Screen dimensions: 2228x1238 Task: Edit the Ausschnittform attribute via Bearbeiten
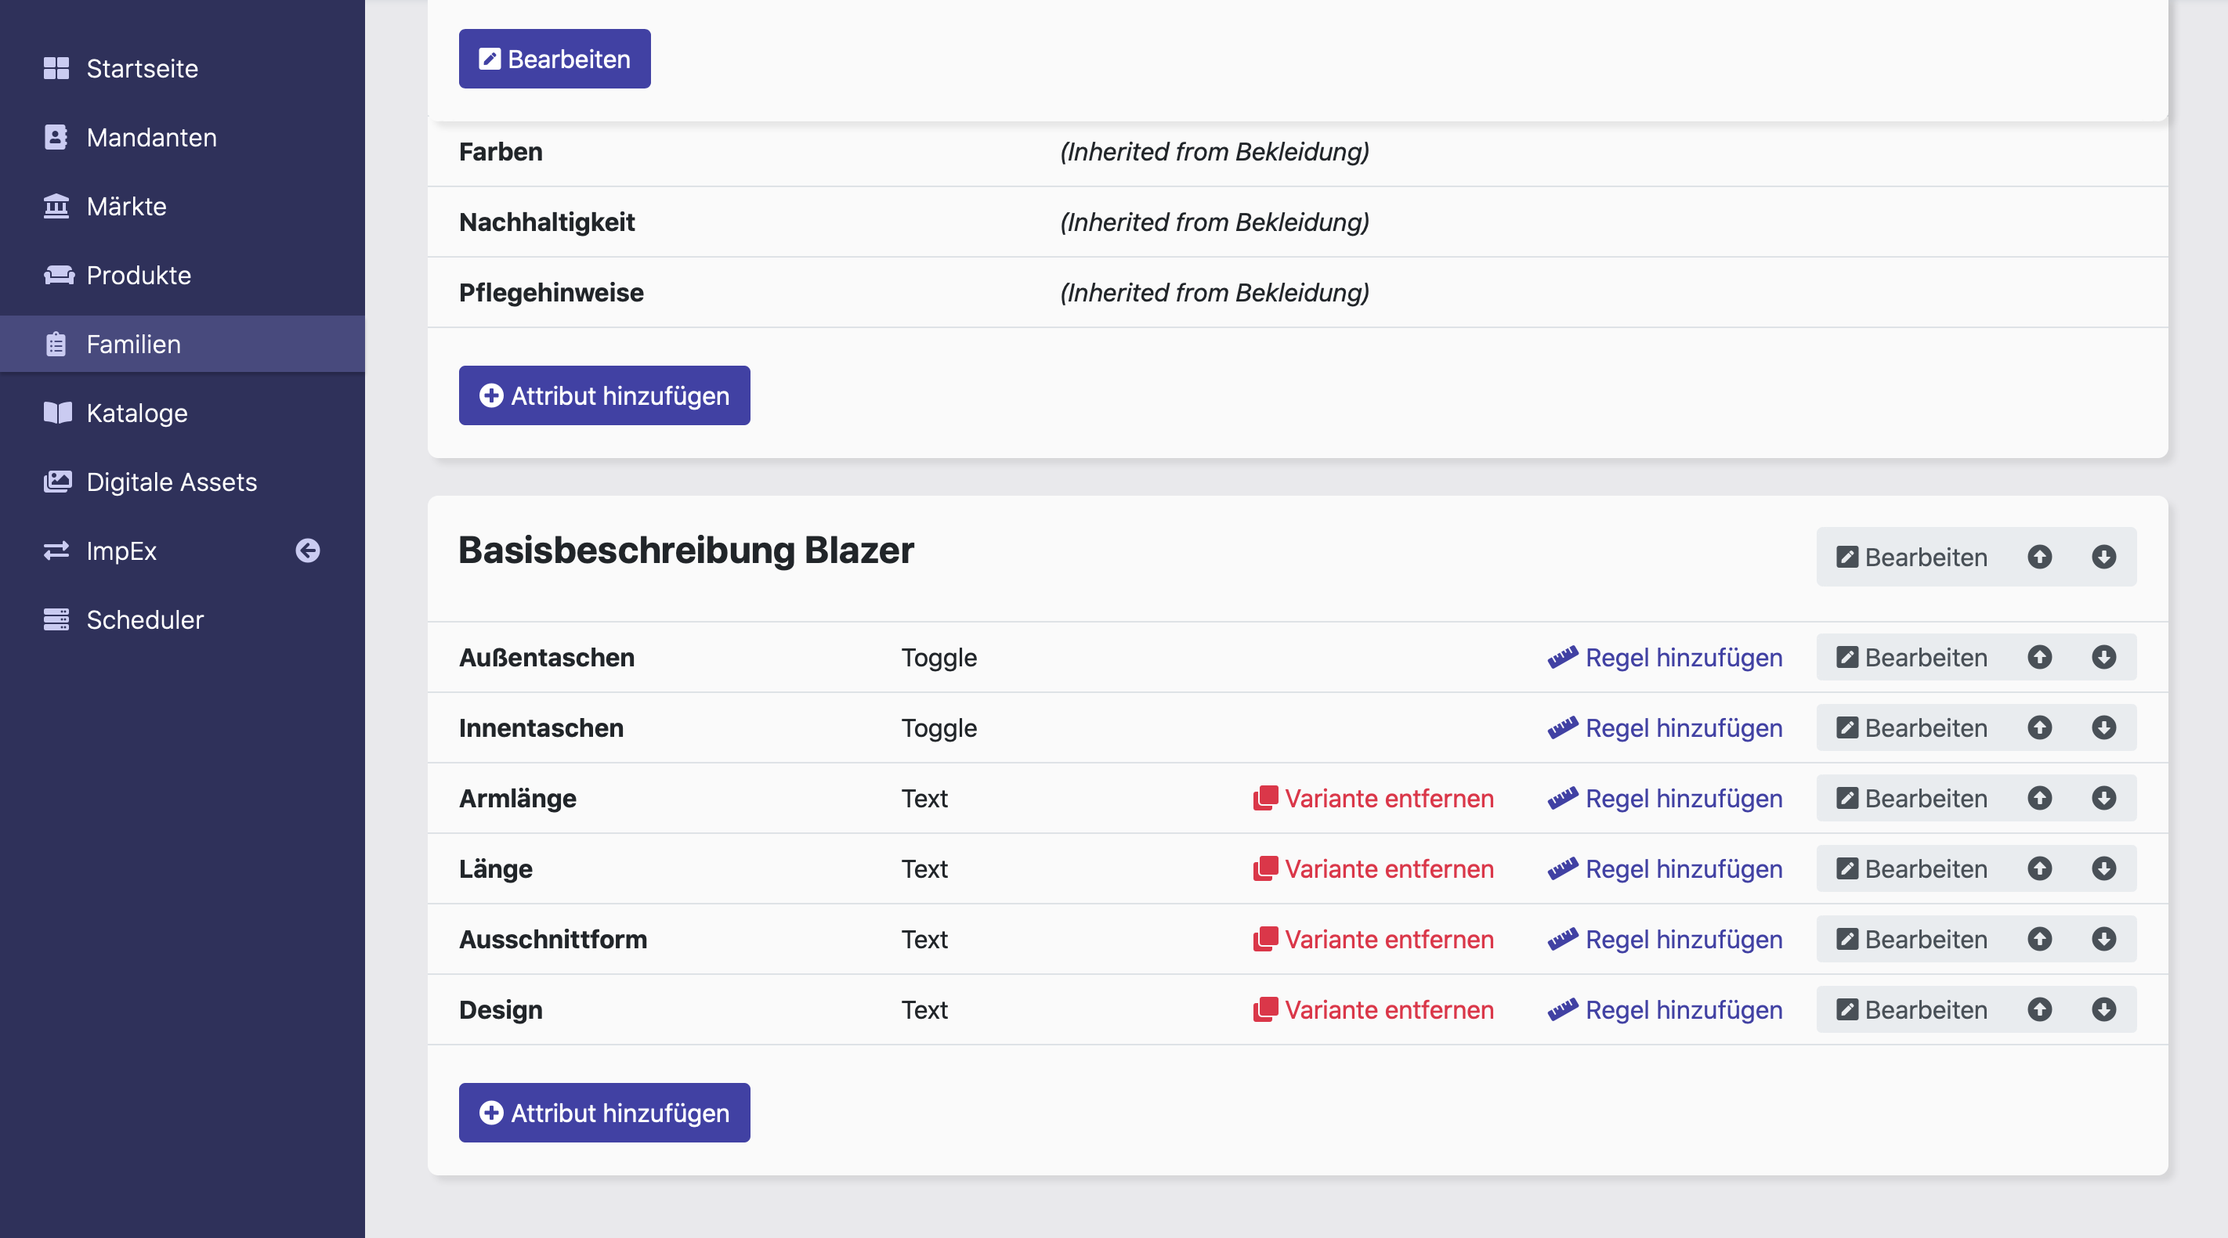click(1912, 939)
